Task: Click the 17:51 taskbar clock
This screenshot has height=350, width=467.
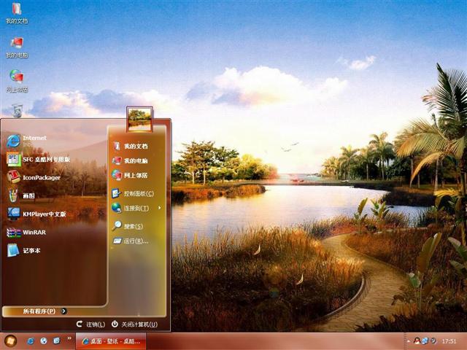Action: [449, 341]
